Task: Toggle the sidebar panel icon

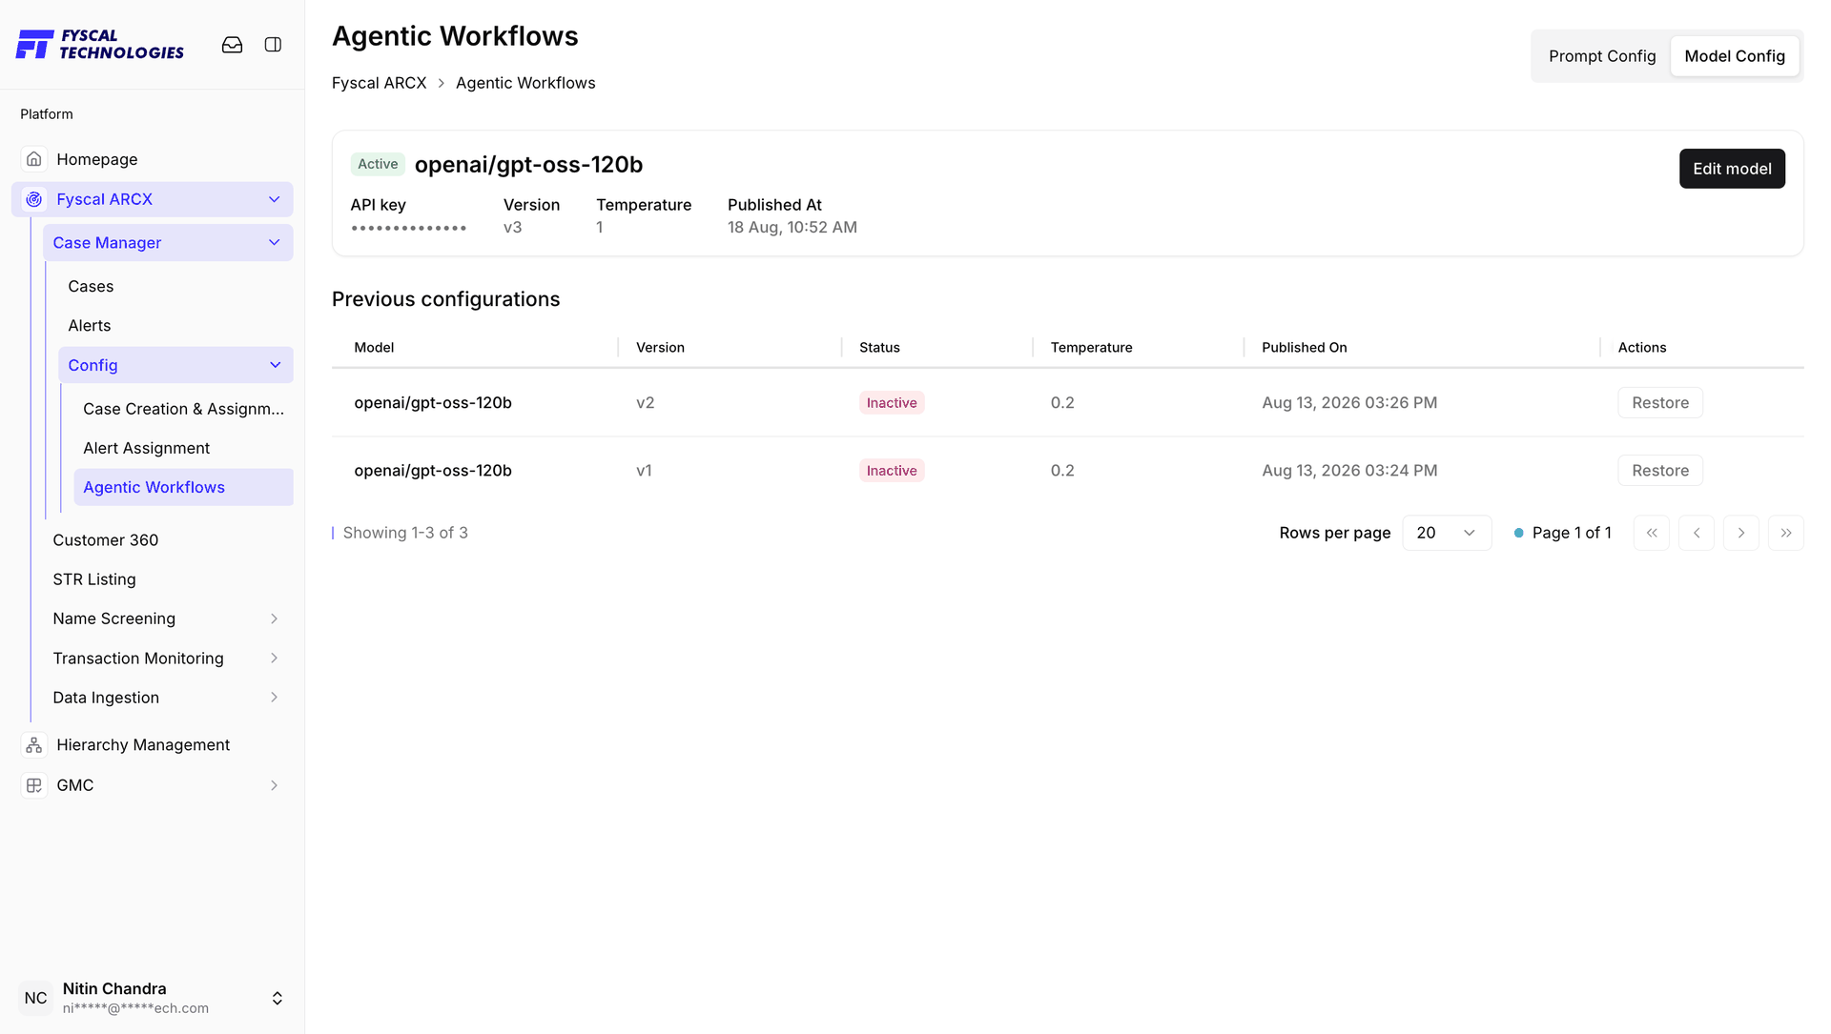Action: coord(273,45)
